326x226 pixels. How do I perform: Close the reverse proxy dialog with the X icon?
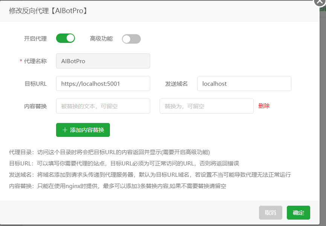(320, 2)
